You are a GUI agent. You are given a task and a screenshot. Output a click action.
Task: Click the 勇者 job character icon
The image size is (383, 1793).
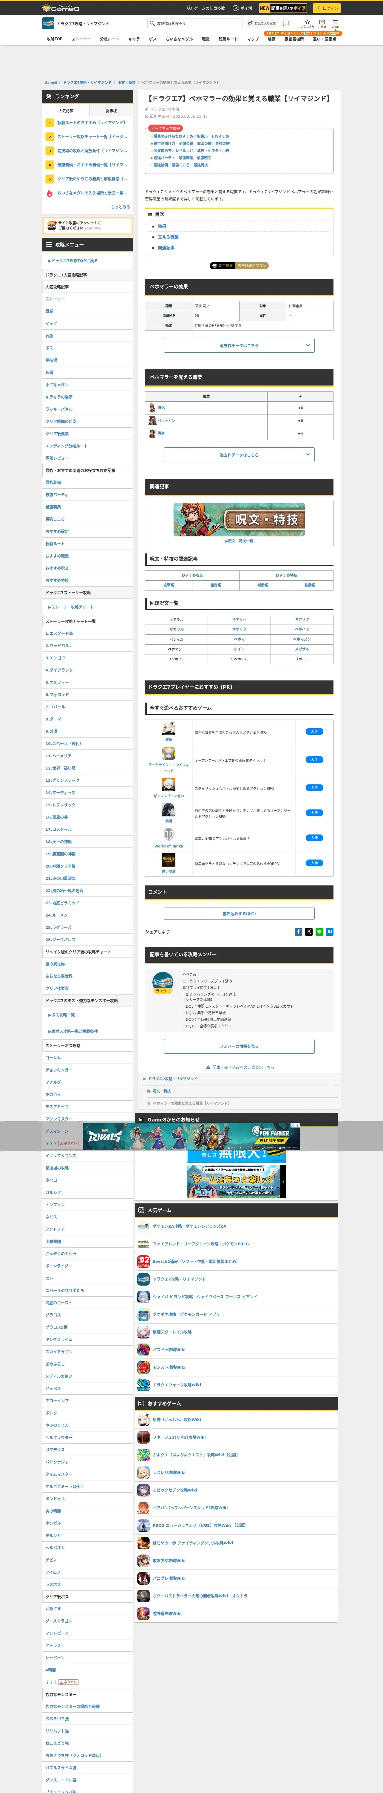coord(152,434)
